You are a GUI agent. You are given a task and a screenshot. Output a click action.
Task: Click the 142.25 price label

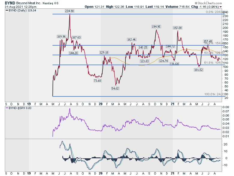coord(143,47)
